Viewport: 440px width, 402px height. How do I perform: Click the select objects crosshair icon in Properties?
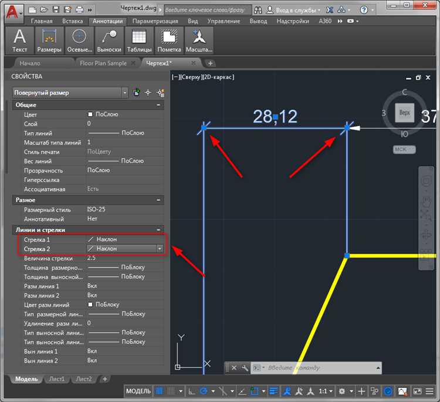[148, 93]
